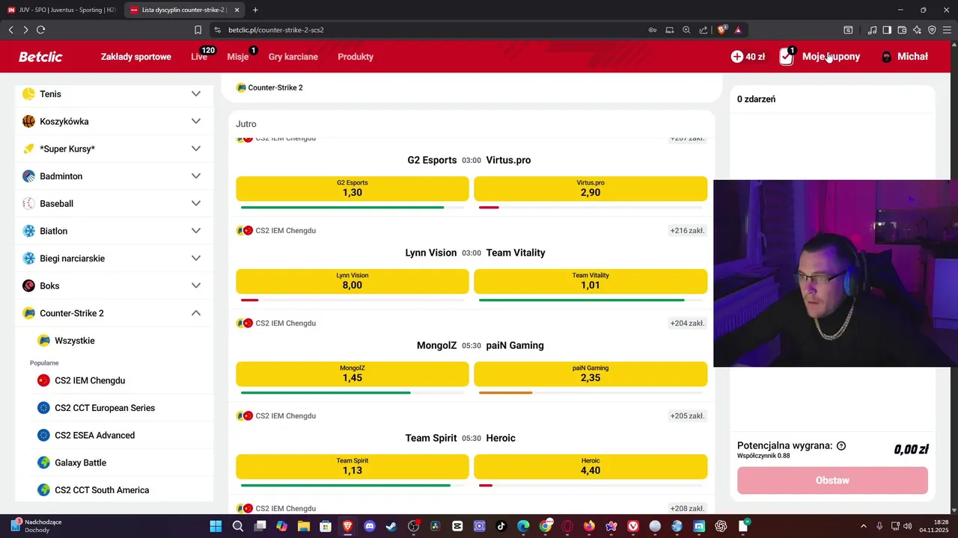Screen dimensions: 958x538
Task: Open the browser hamburger menu
Action: point(947,30)
